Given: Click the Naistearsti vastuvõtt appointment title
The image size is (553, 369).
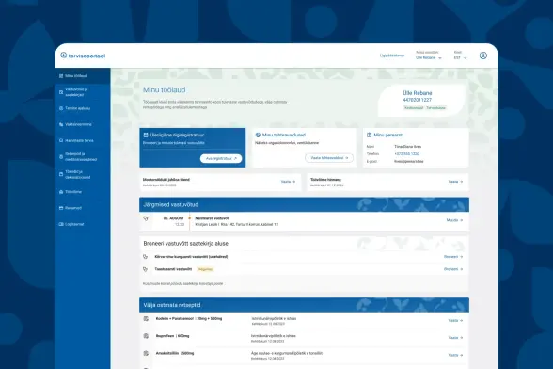Looking at the screenshot, I should click(x=213, y=218).
